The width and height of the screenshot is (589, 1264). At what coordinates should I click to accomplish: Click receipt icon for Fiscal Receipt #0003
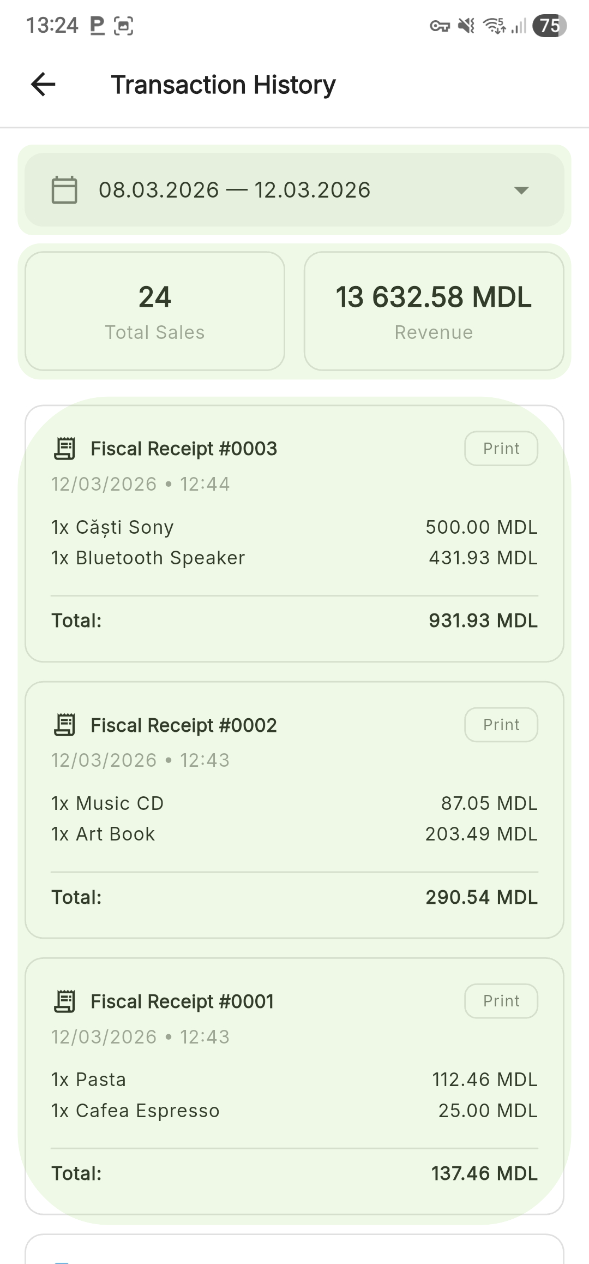tap(65, 449)
